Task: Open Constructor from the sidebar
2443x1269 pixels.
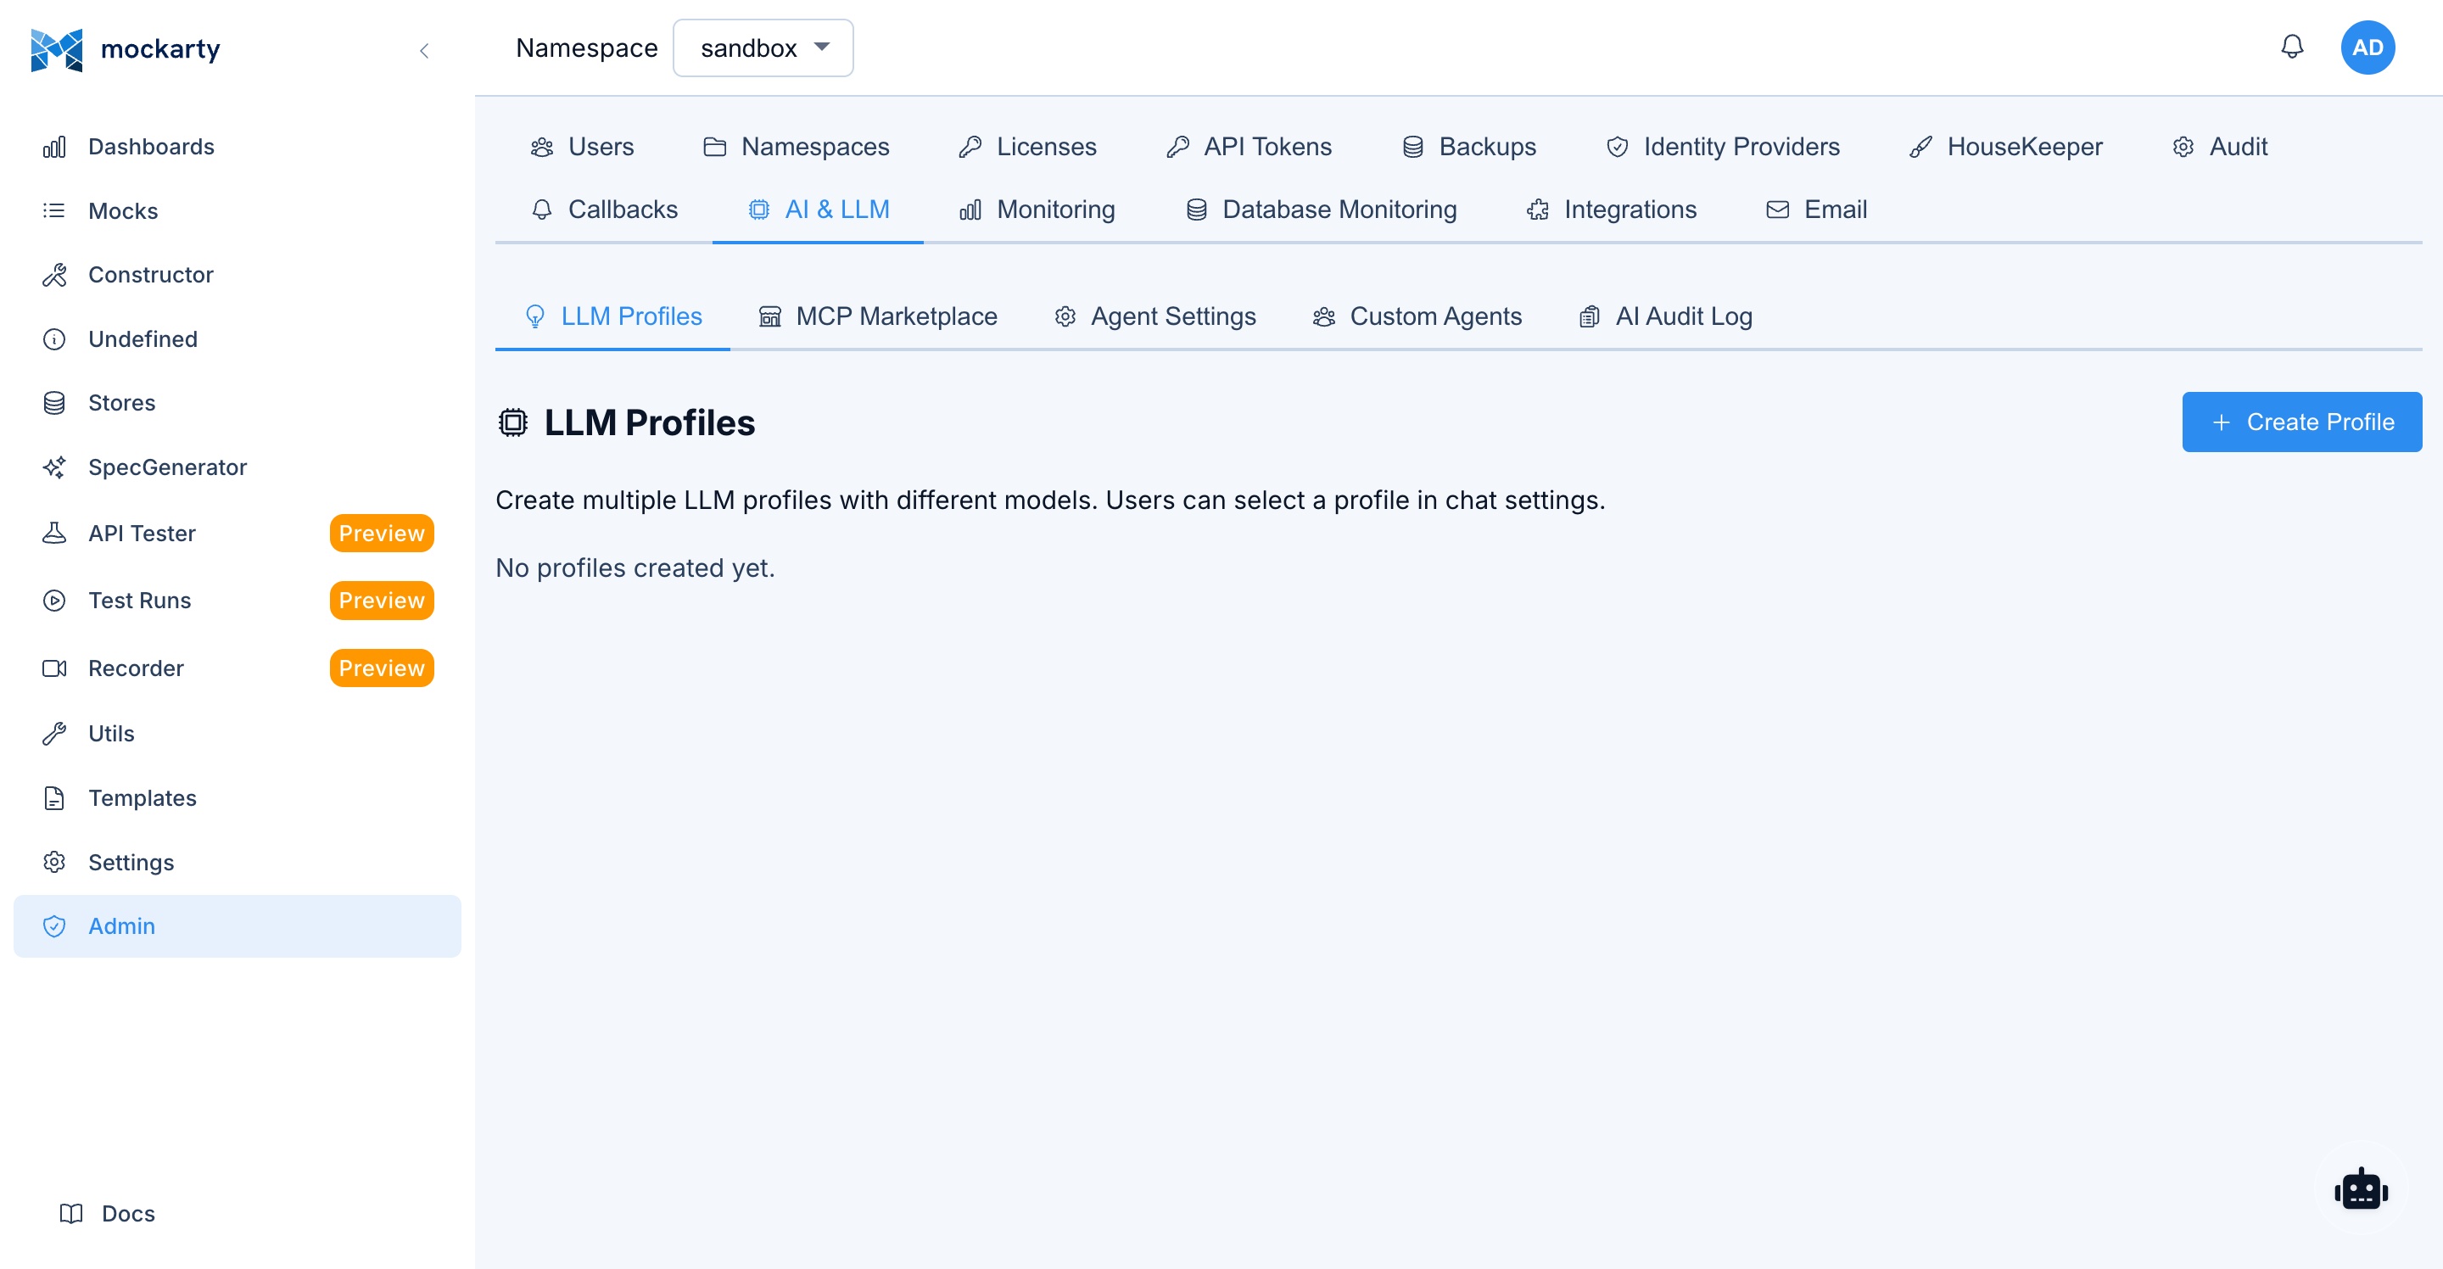Action: [238, 275]
